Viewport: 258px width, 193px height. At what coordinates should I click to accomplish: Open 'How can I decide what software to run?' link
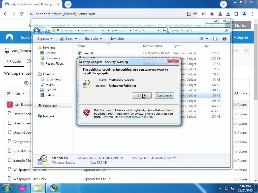(127, 117)
